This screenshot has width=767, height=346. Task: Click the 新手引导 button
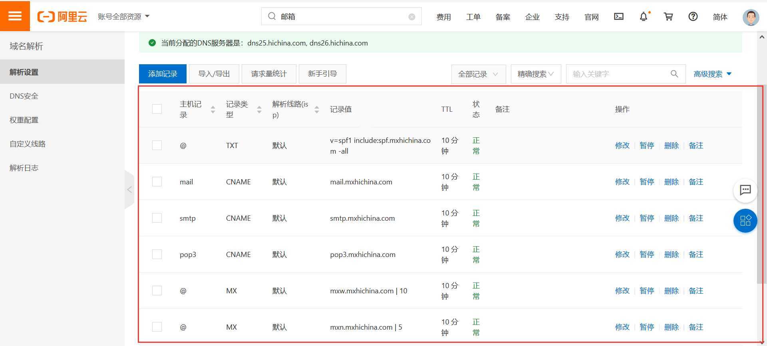point(322,74)
